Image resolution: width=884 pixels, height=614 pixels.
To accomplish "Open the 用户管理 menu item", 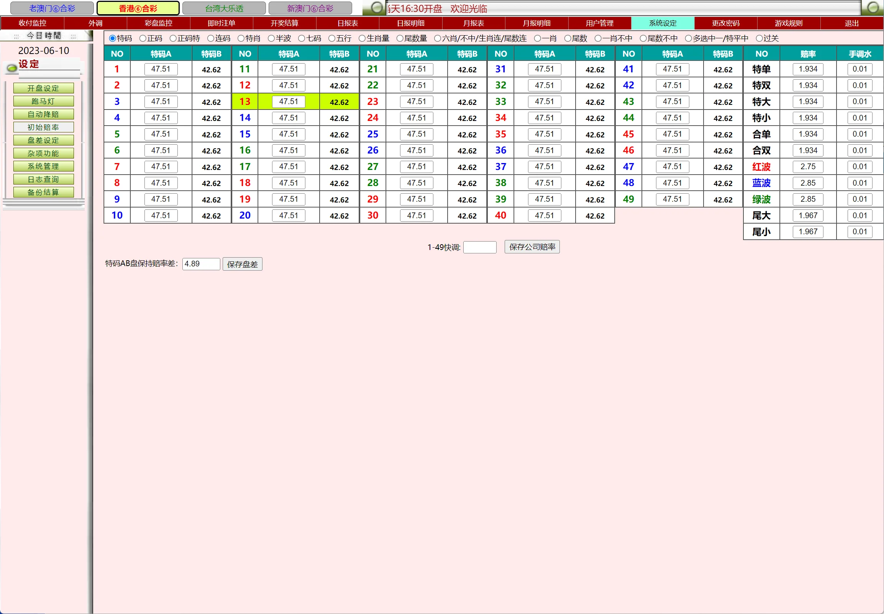I will click(599, 23).
